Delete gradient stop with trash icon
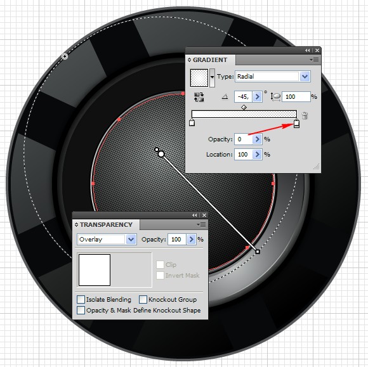The image size is (368, 367). click(x=305, y=115)
